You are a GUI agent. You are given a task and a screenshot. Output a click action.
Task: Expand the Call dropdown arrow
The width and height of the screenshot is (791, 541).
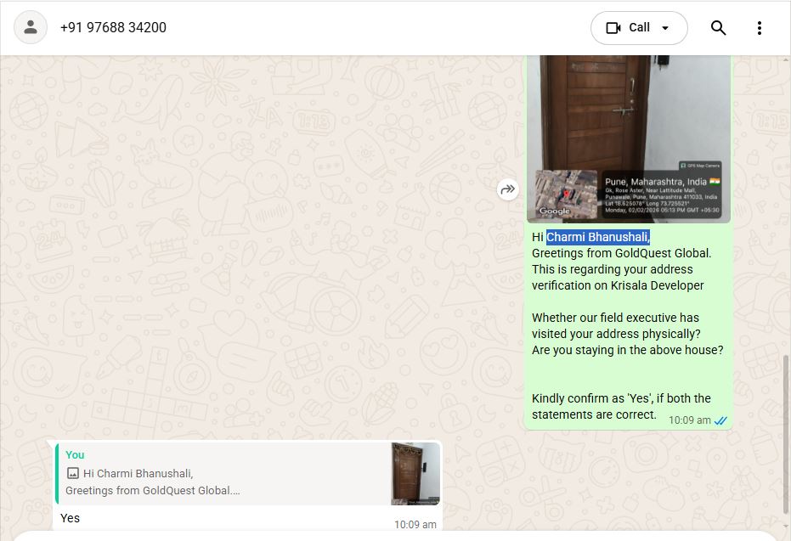click(665, 28)
